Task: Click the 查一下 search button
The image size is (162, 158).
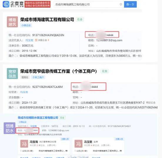Action: (130, 4)
